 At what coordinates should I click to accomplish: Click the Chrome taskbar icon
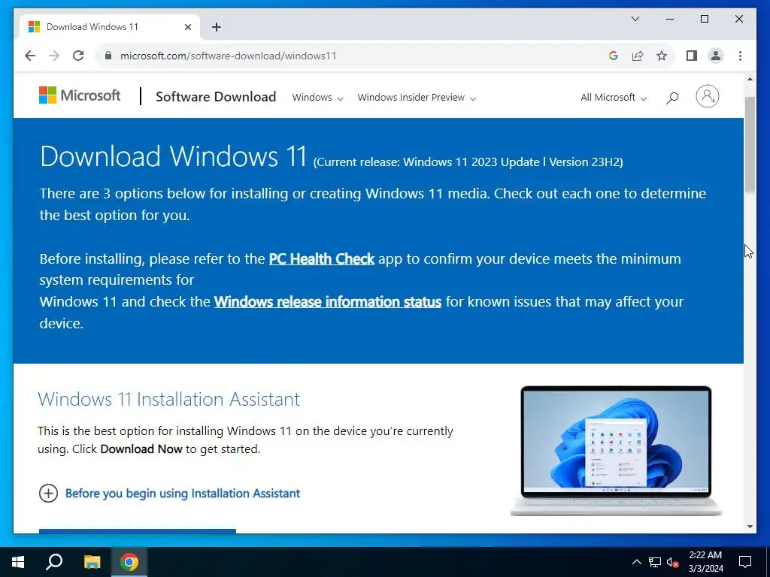point(129,562)
